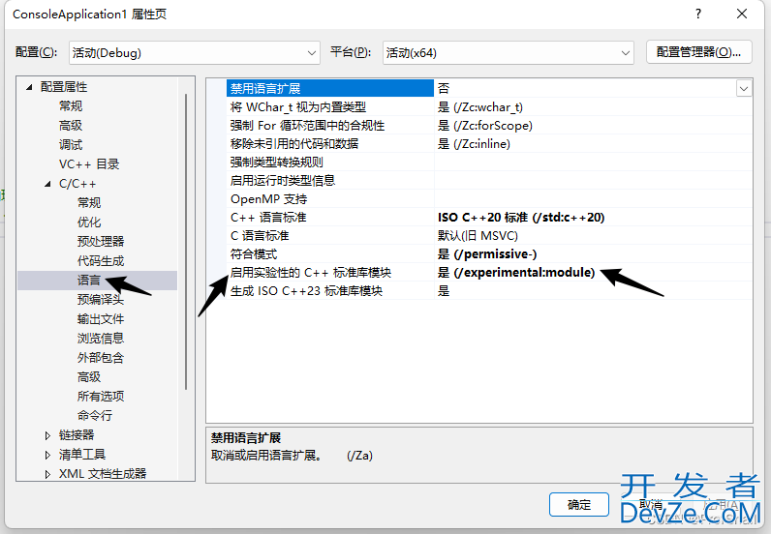The width and height of the screenshot is (771, 534).
Task: Click the 链接器 tree label
Action: (77, 435)
